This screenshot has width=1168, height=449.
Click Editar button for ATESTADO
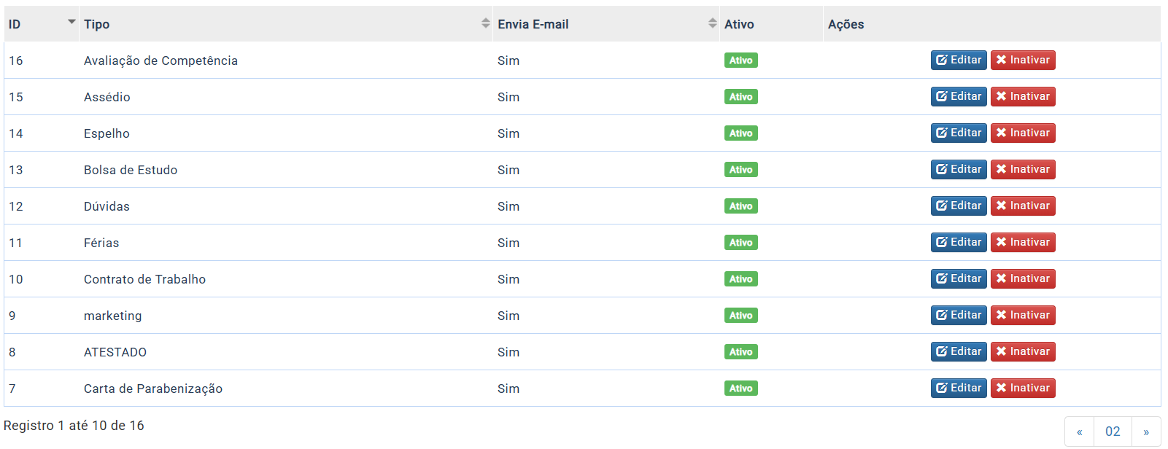coord(959,351)
